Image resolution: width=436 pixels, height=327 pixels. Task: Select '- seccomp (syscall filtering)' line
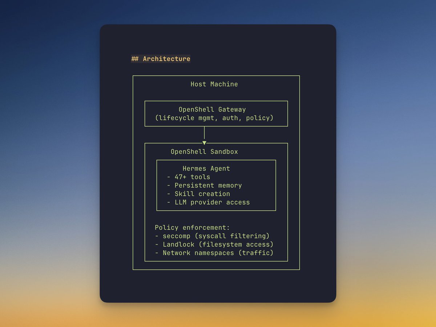[212, 236]
